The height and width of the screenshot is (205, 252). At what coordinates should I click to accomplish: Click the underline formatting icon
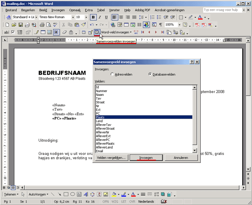106,17
